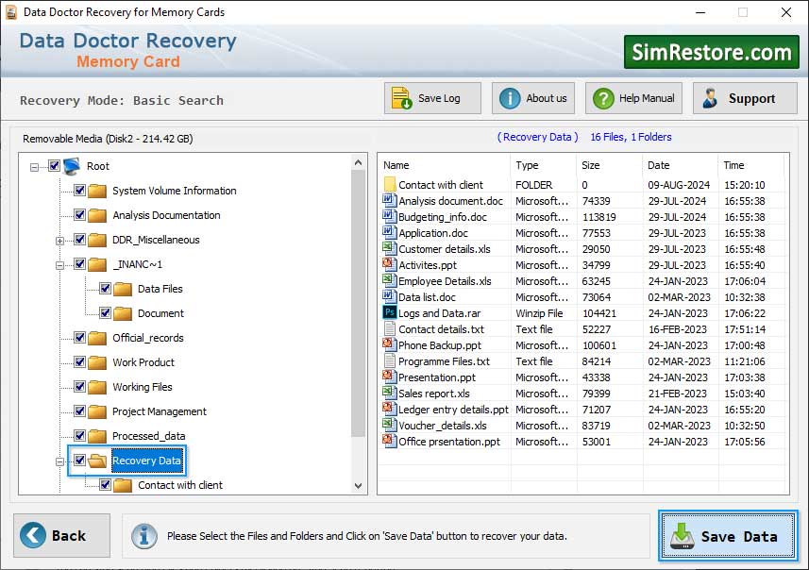Select the Application.doc file row
The image size is (809, 570).
tap(583, 233)
